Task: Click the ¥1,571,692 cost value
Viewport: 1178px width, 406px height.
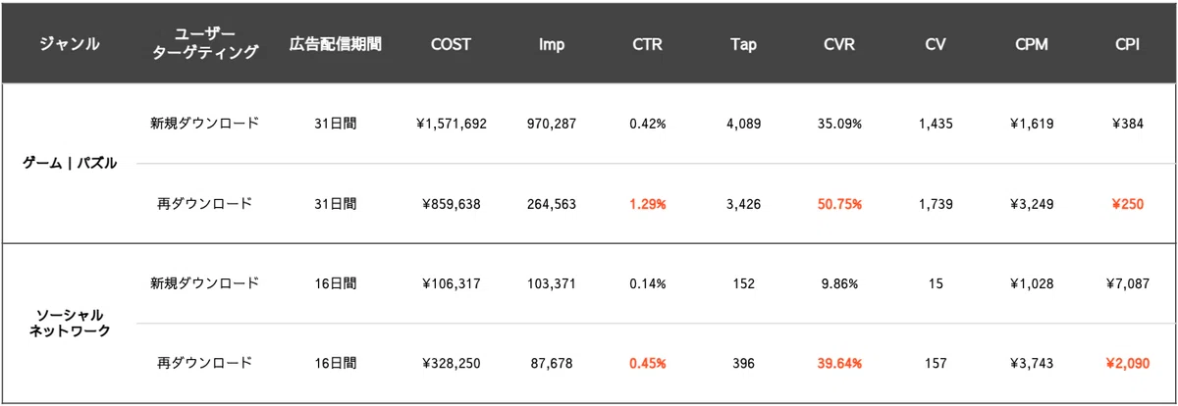Action: coord(452,124)
